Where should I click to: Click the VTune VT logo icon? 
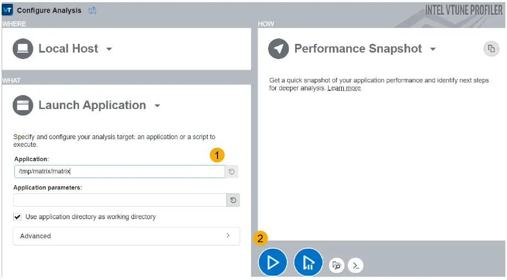pyautogui.click(x=8, y=10)
